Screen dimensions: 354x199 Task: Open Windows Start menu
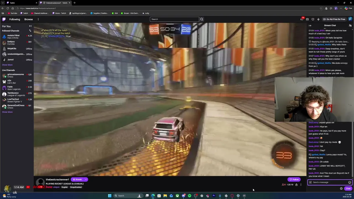tap(110, 196)
